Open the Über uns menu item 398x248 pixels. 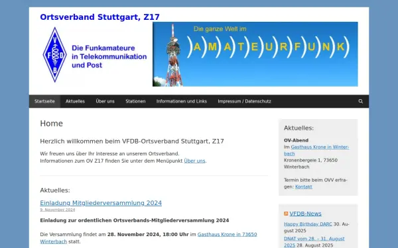(105, 101)
